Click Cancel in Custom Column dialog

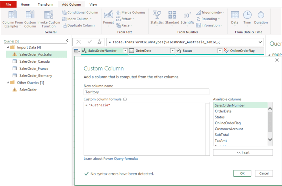coord(264,173)
